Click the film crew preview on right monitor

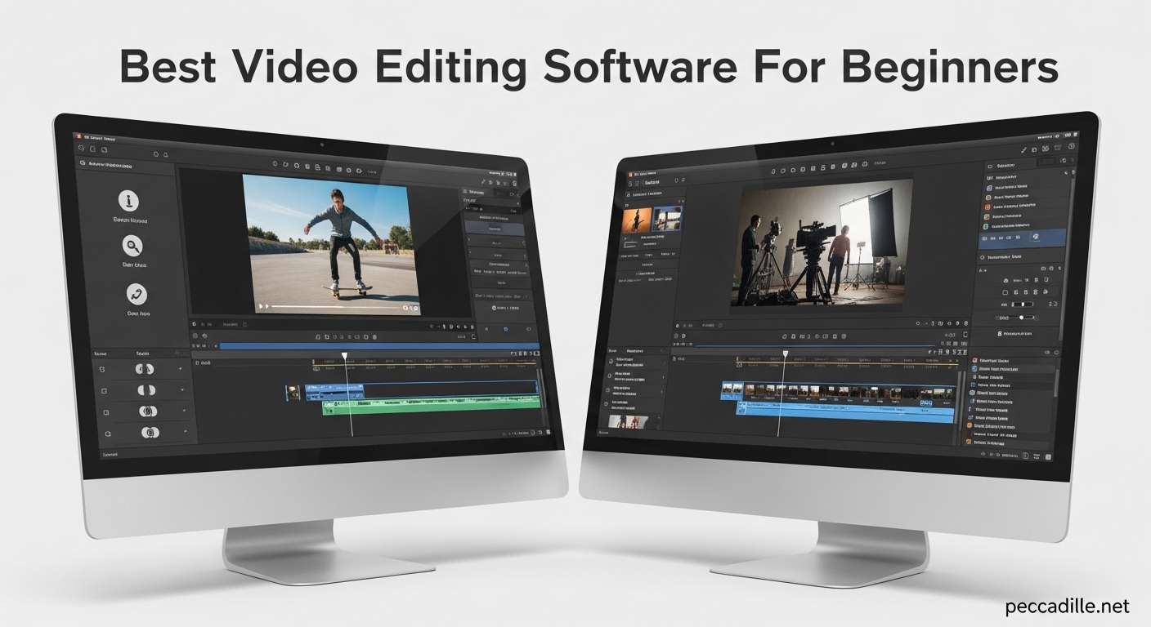click(822, 242)
